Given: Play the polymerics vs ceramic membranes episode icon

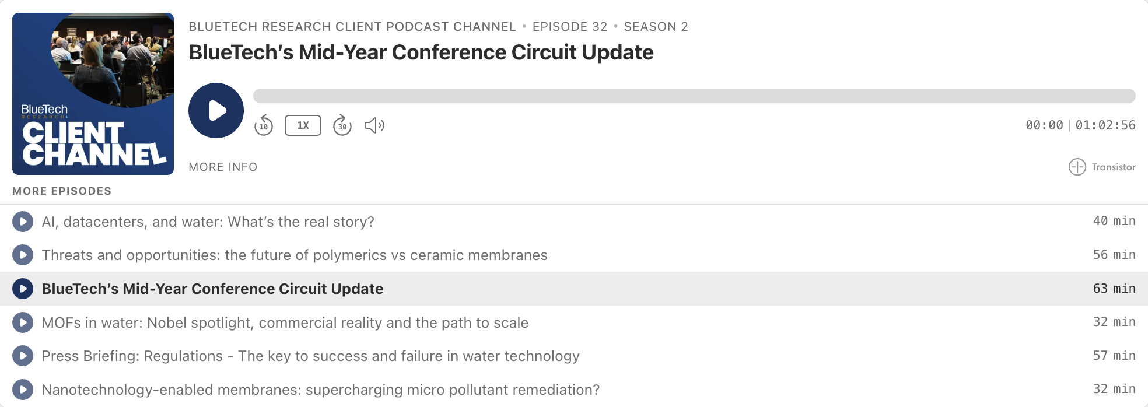Looking at the screenshot, I should tap(23, 255).
